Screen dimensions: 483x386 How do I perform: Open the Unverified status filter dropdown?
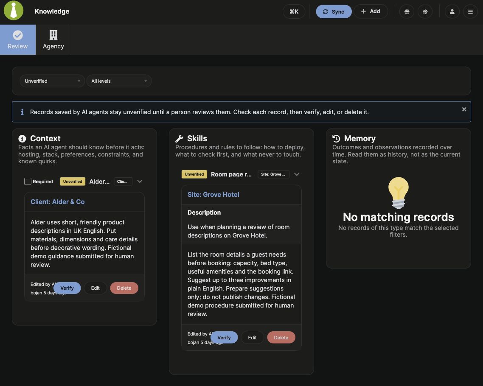52,81
